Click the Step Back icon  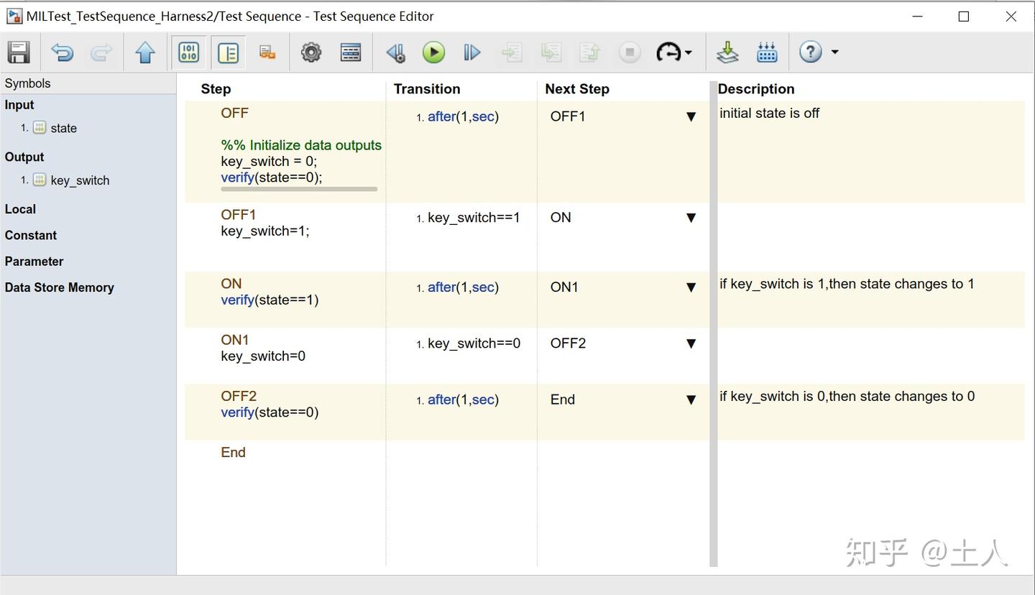(395, 52)
